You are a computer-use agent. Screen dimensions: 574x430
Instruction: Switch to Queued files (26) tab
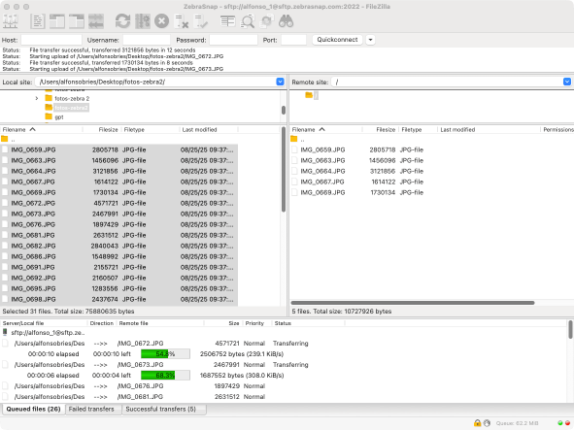(33, 410)
